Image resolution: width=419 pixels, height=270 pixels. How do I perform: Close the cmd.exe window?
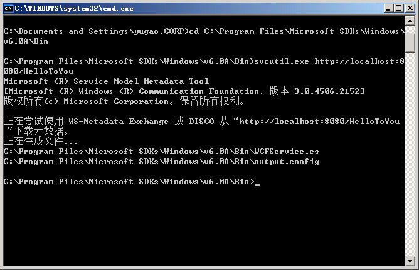pos(410,8)
